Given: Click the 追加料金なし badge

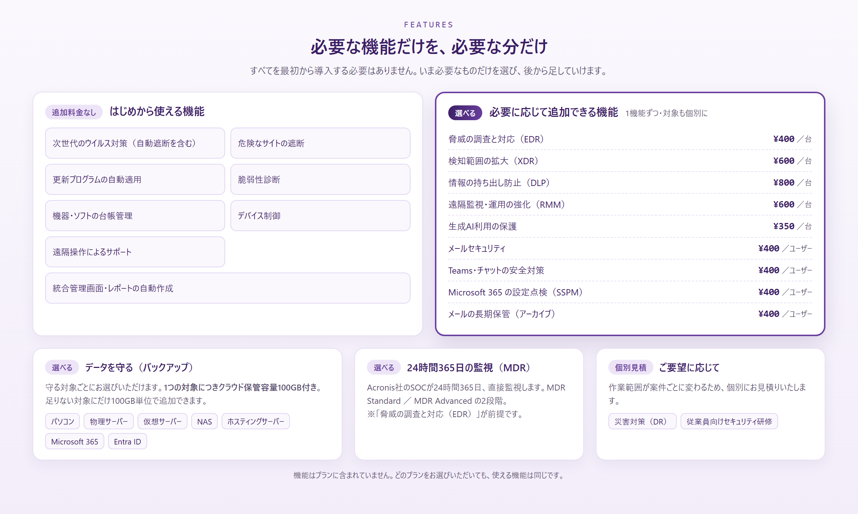Looking at the screenshot, I should click(74, 112).
